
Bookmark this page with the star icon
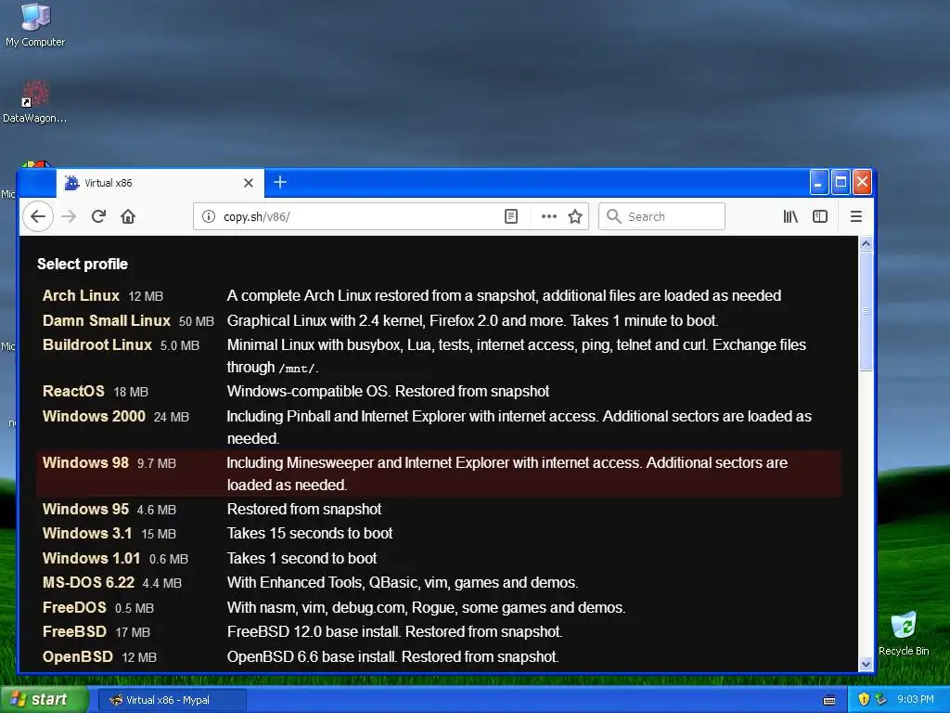[575, 216]
